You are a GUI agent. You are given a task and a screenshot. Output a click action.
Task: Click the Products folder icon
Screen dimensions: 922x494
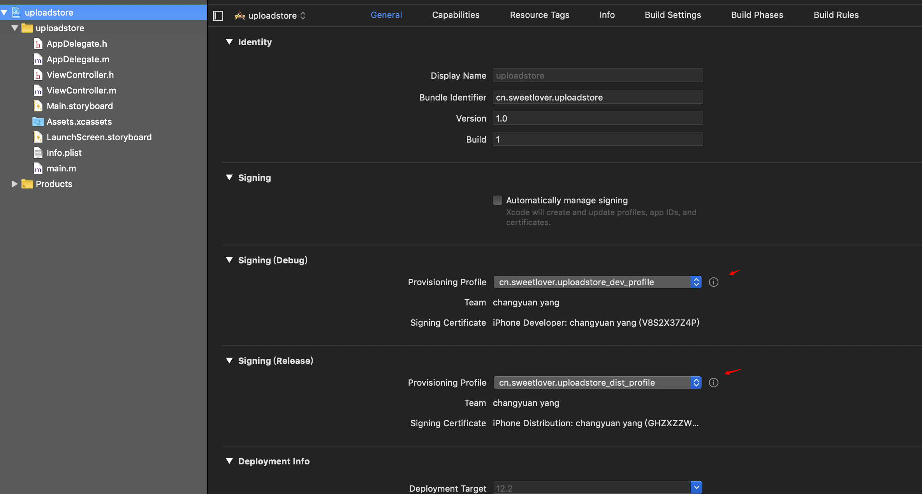27,184
